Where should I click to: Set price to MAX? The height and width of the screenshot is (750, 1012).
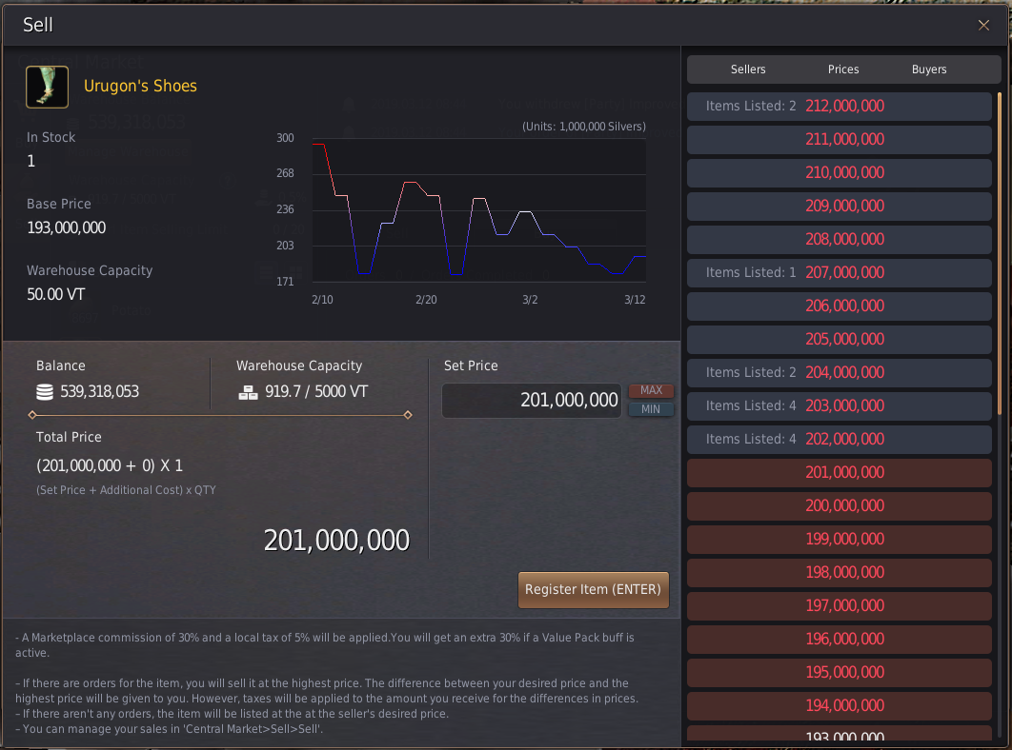651,390
